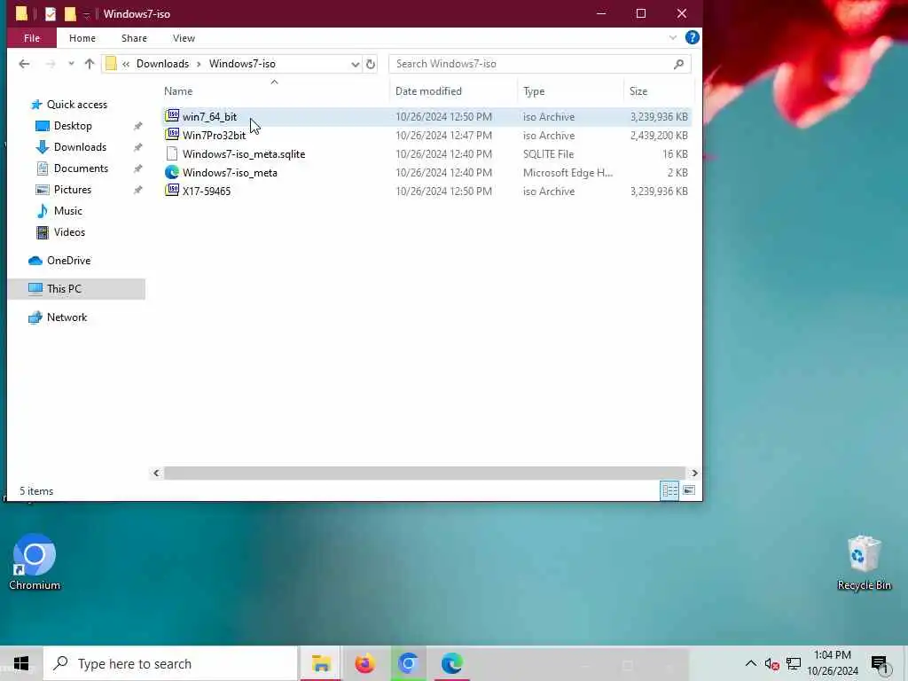Select the Win7Pro32bit ISO file icon
This screenshot has width=908, height=681.
click(172, 135)
